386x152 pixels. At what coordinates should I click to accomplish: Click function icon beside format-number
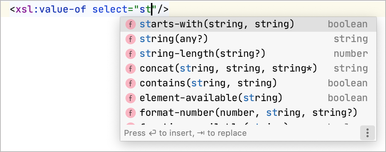coord(131,113)
